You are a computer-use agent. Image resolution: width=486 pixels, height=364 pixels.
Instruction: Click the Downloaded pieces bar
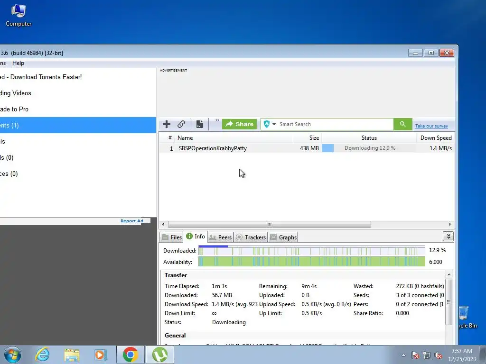(x=312, y=250)
